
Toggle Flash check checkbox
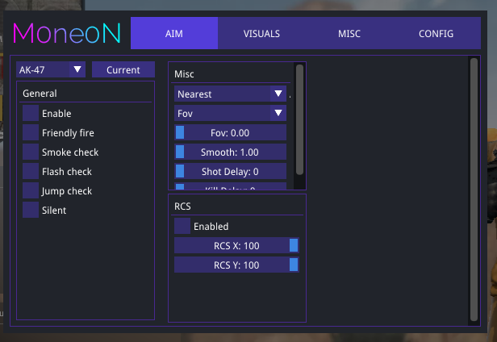coord(31,172)
